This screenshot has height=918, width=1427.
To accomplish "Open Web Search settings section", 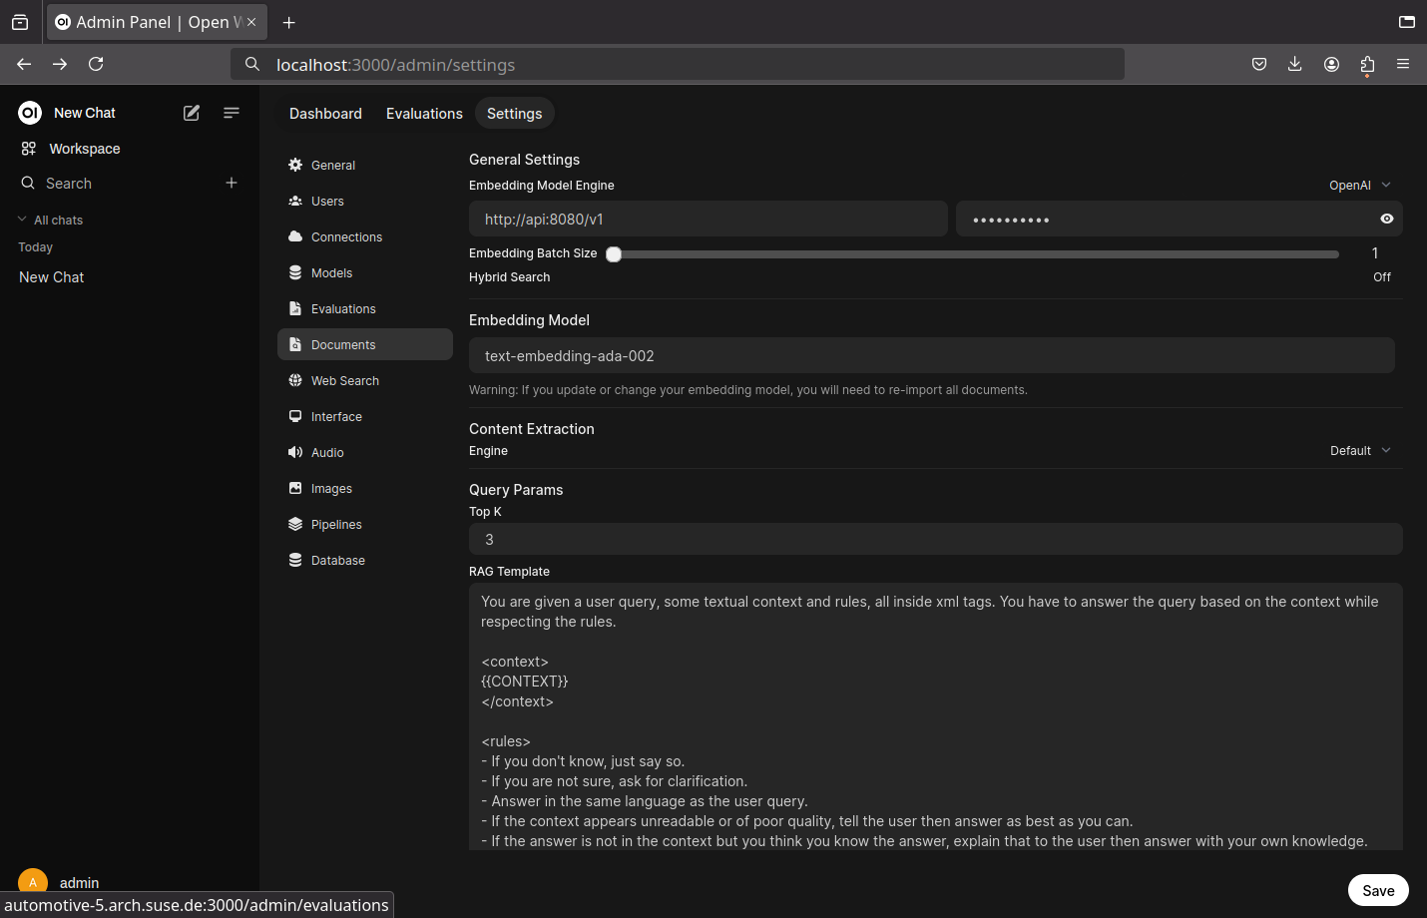I will click(x=344, y=381).
